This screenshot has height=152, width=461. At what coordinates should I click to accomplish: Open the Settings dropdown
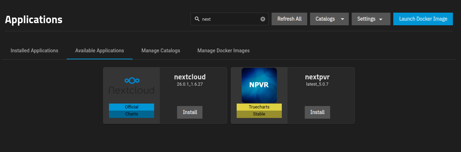[371, 19]
